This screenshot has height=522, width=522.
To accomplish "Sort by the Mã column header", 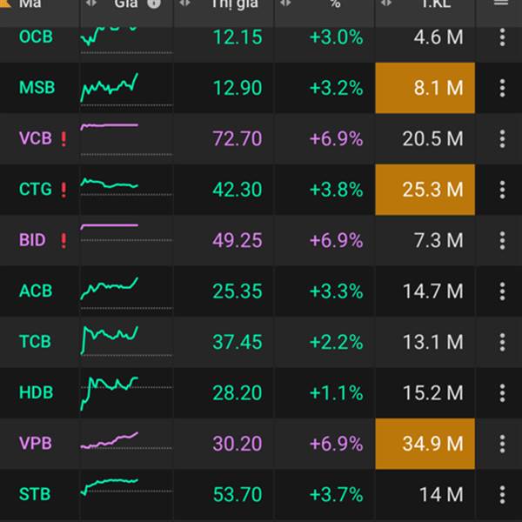I will [x=30, y=4].
